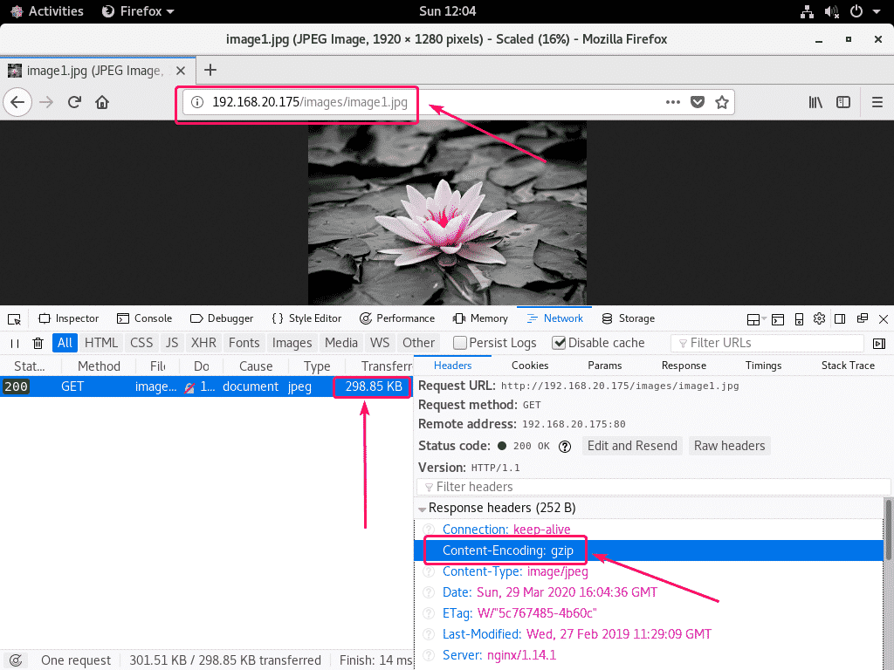
Task: Open the Firefox home page icon
Action: (102, 103)
